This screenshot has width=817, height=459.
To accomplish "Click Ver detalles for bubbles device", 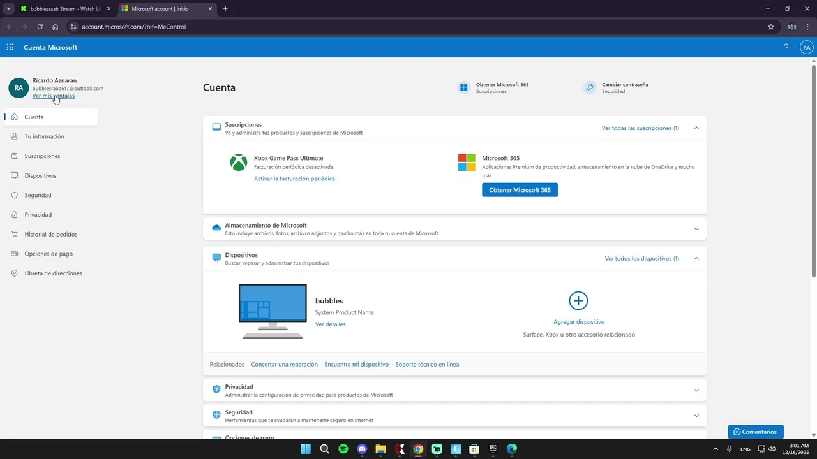I will [331, 324].
